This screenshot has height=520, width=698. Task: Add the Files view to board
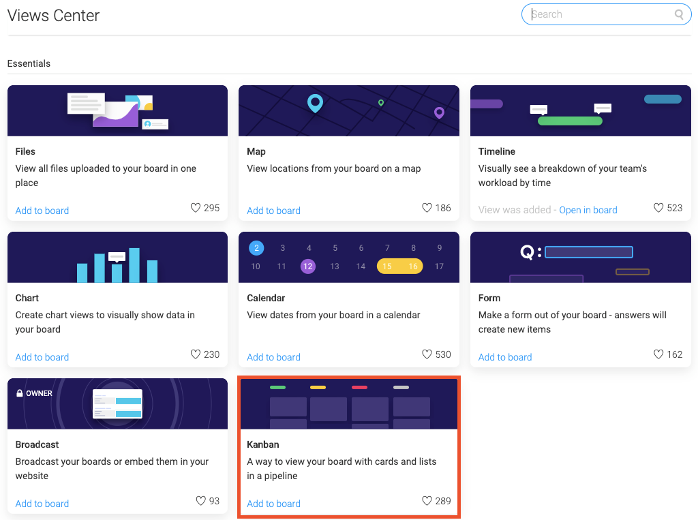click(x=42, y=211)
